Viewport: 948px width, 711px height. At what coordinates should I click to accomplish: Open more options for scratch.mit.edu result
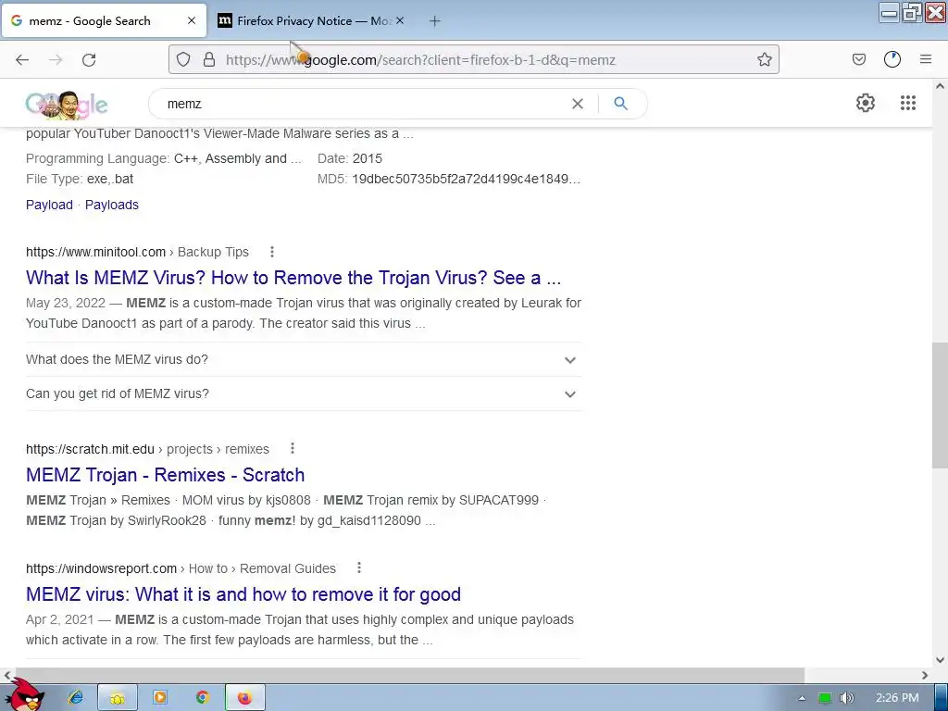pyautogui.click(x=293, y=449)
